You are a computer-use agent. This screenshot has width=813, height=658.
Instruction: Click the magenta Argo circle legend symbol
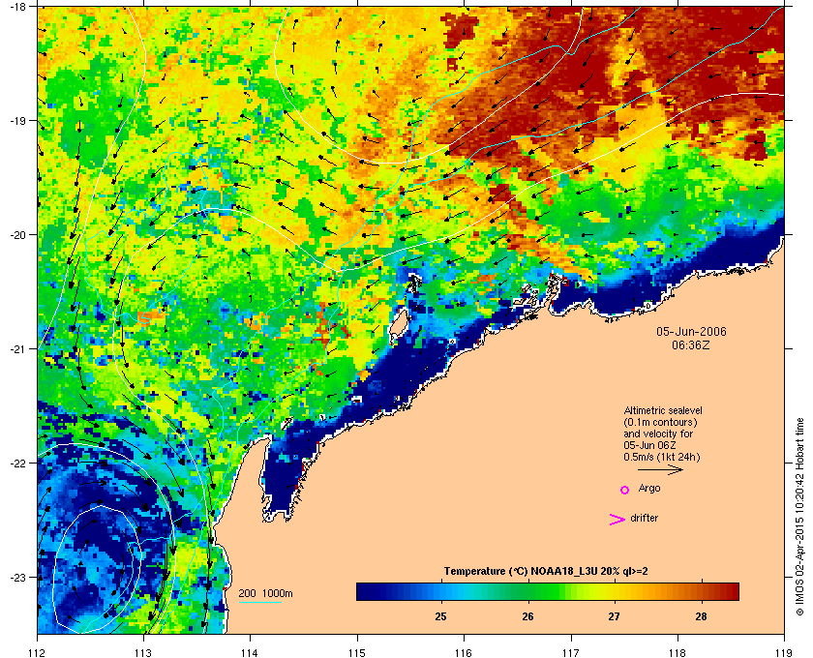[x=625, y=490]
